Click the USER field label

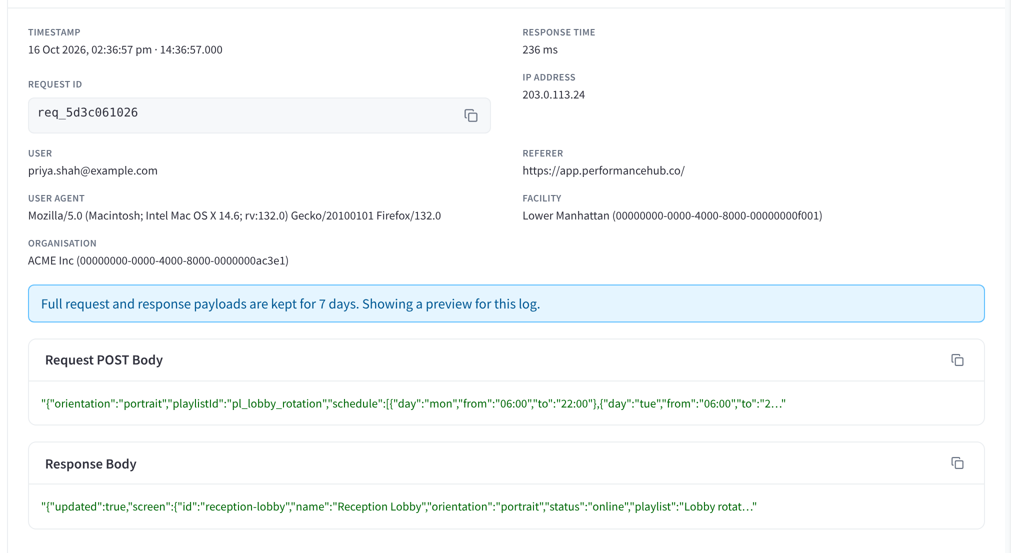tap(40, 153)
